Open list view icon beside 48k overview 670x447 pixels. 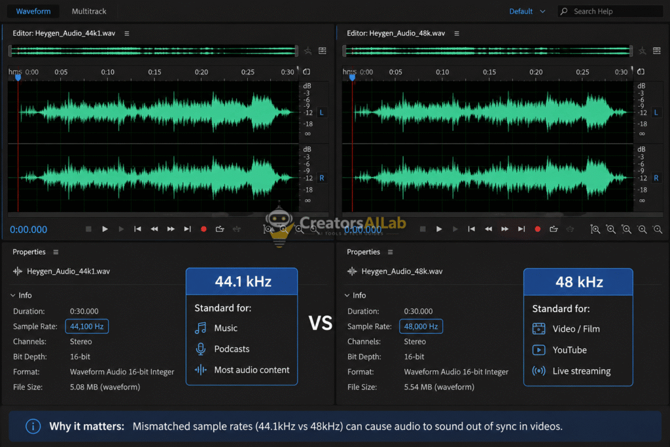[x=657, y=51]
